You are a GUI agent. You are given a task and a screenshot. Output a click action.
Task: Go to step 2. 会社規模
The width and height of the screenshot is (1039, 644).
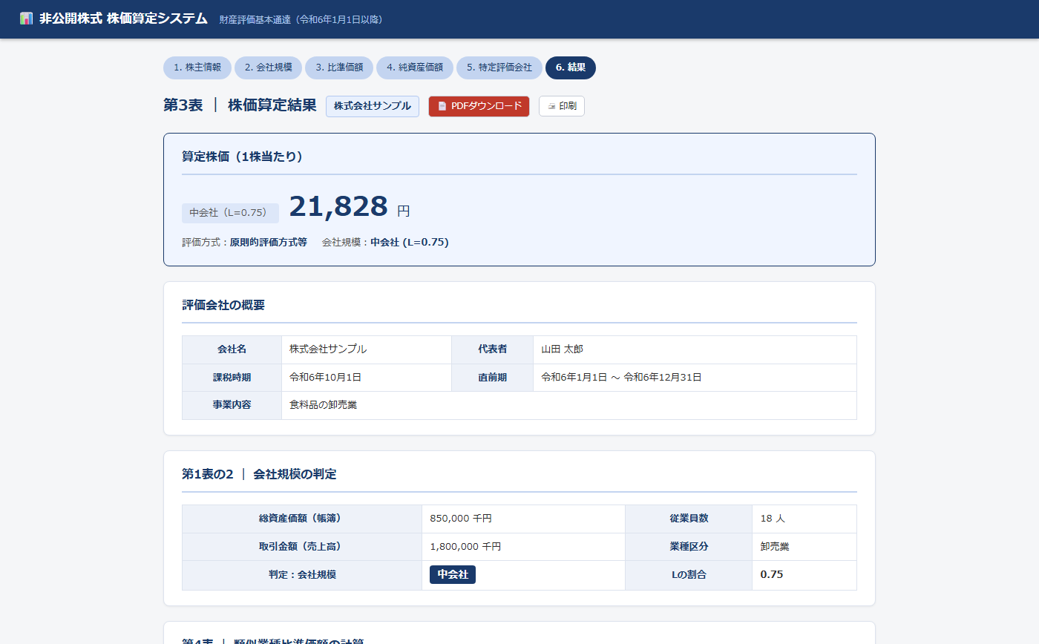coord(268,68)
